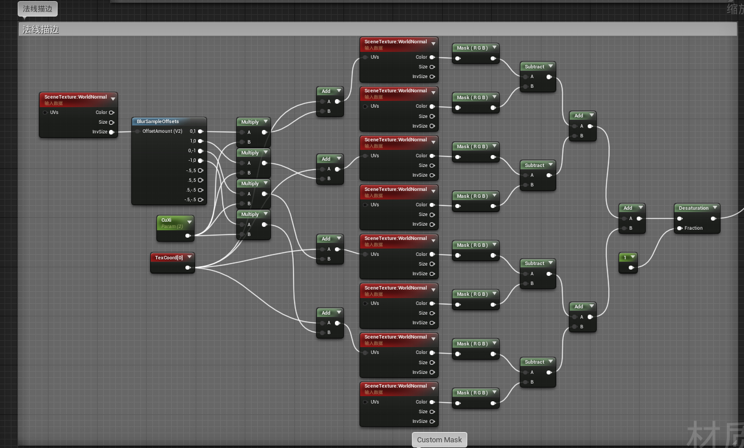744x448 pixels.
Task: Click the InvSize output pin on the leftmost SceneTexture node
Action: click(112, 132)
